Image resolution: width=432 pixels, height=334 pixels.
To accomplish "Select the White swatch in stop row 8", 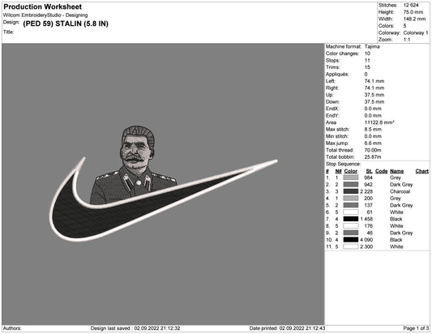I will pos(351,226).
